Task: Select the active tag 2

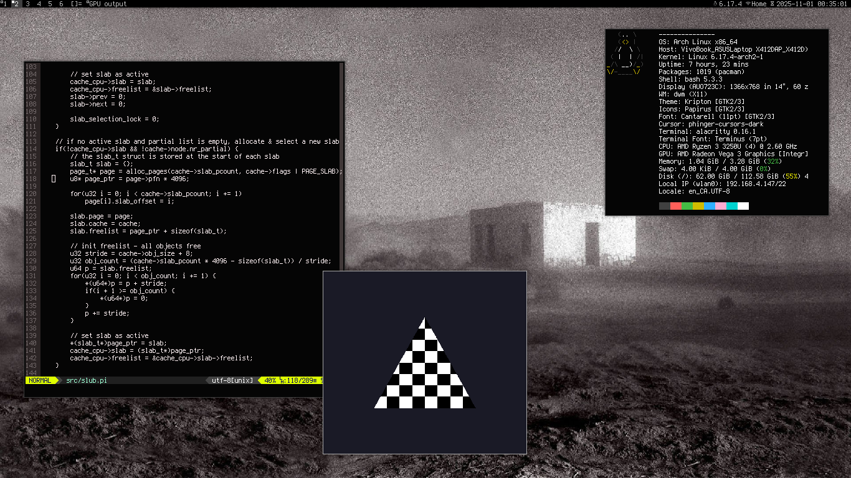Action: coord(16,4)
